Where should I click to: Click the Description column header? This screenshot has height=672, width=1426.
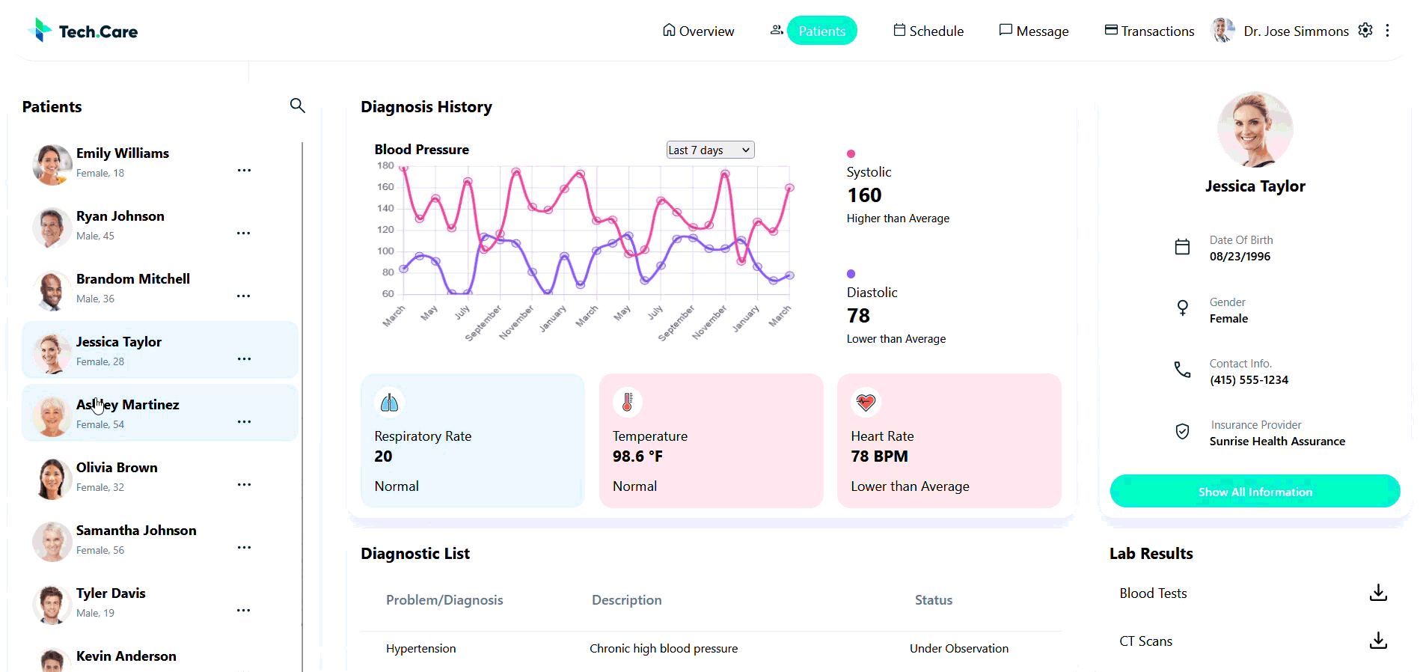626,600
